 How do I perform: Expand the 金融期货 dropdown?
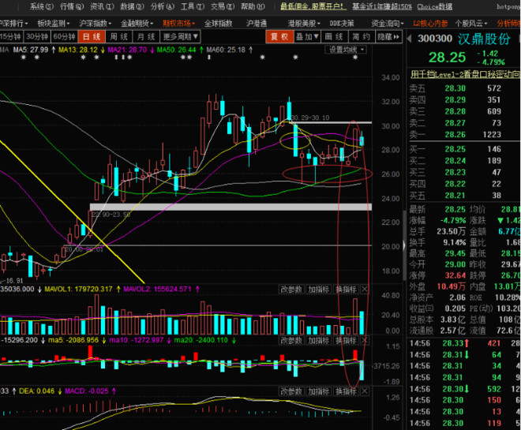pos(137,23)
